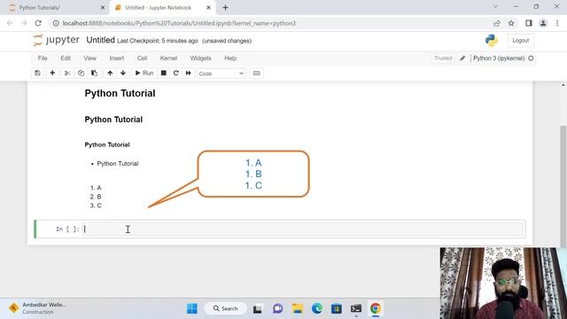Click the Last Checkpoint status text
The width and height of the screenshot is (567, 319).
pos(158,41)
